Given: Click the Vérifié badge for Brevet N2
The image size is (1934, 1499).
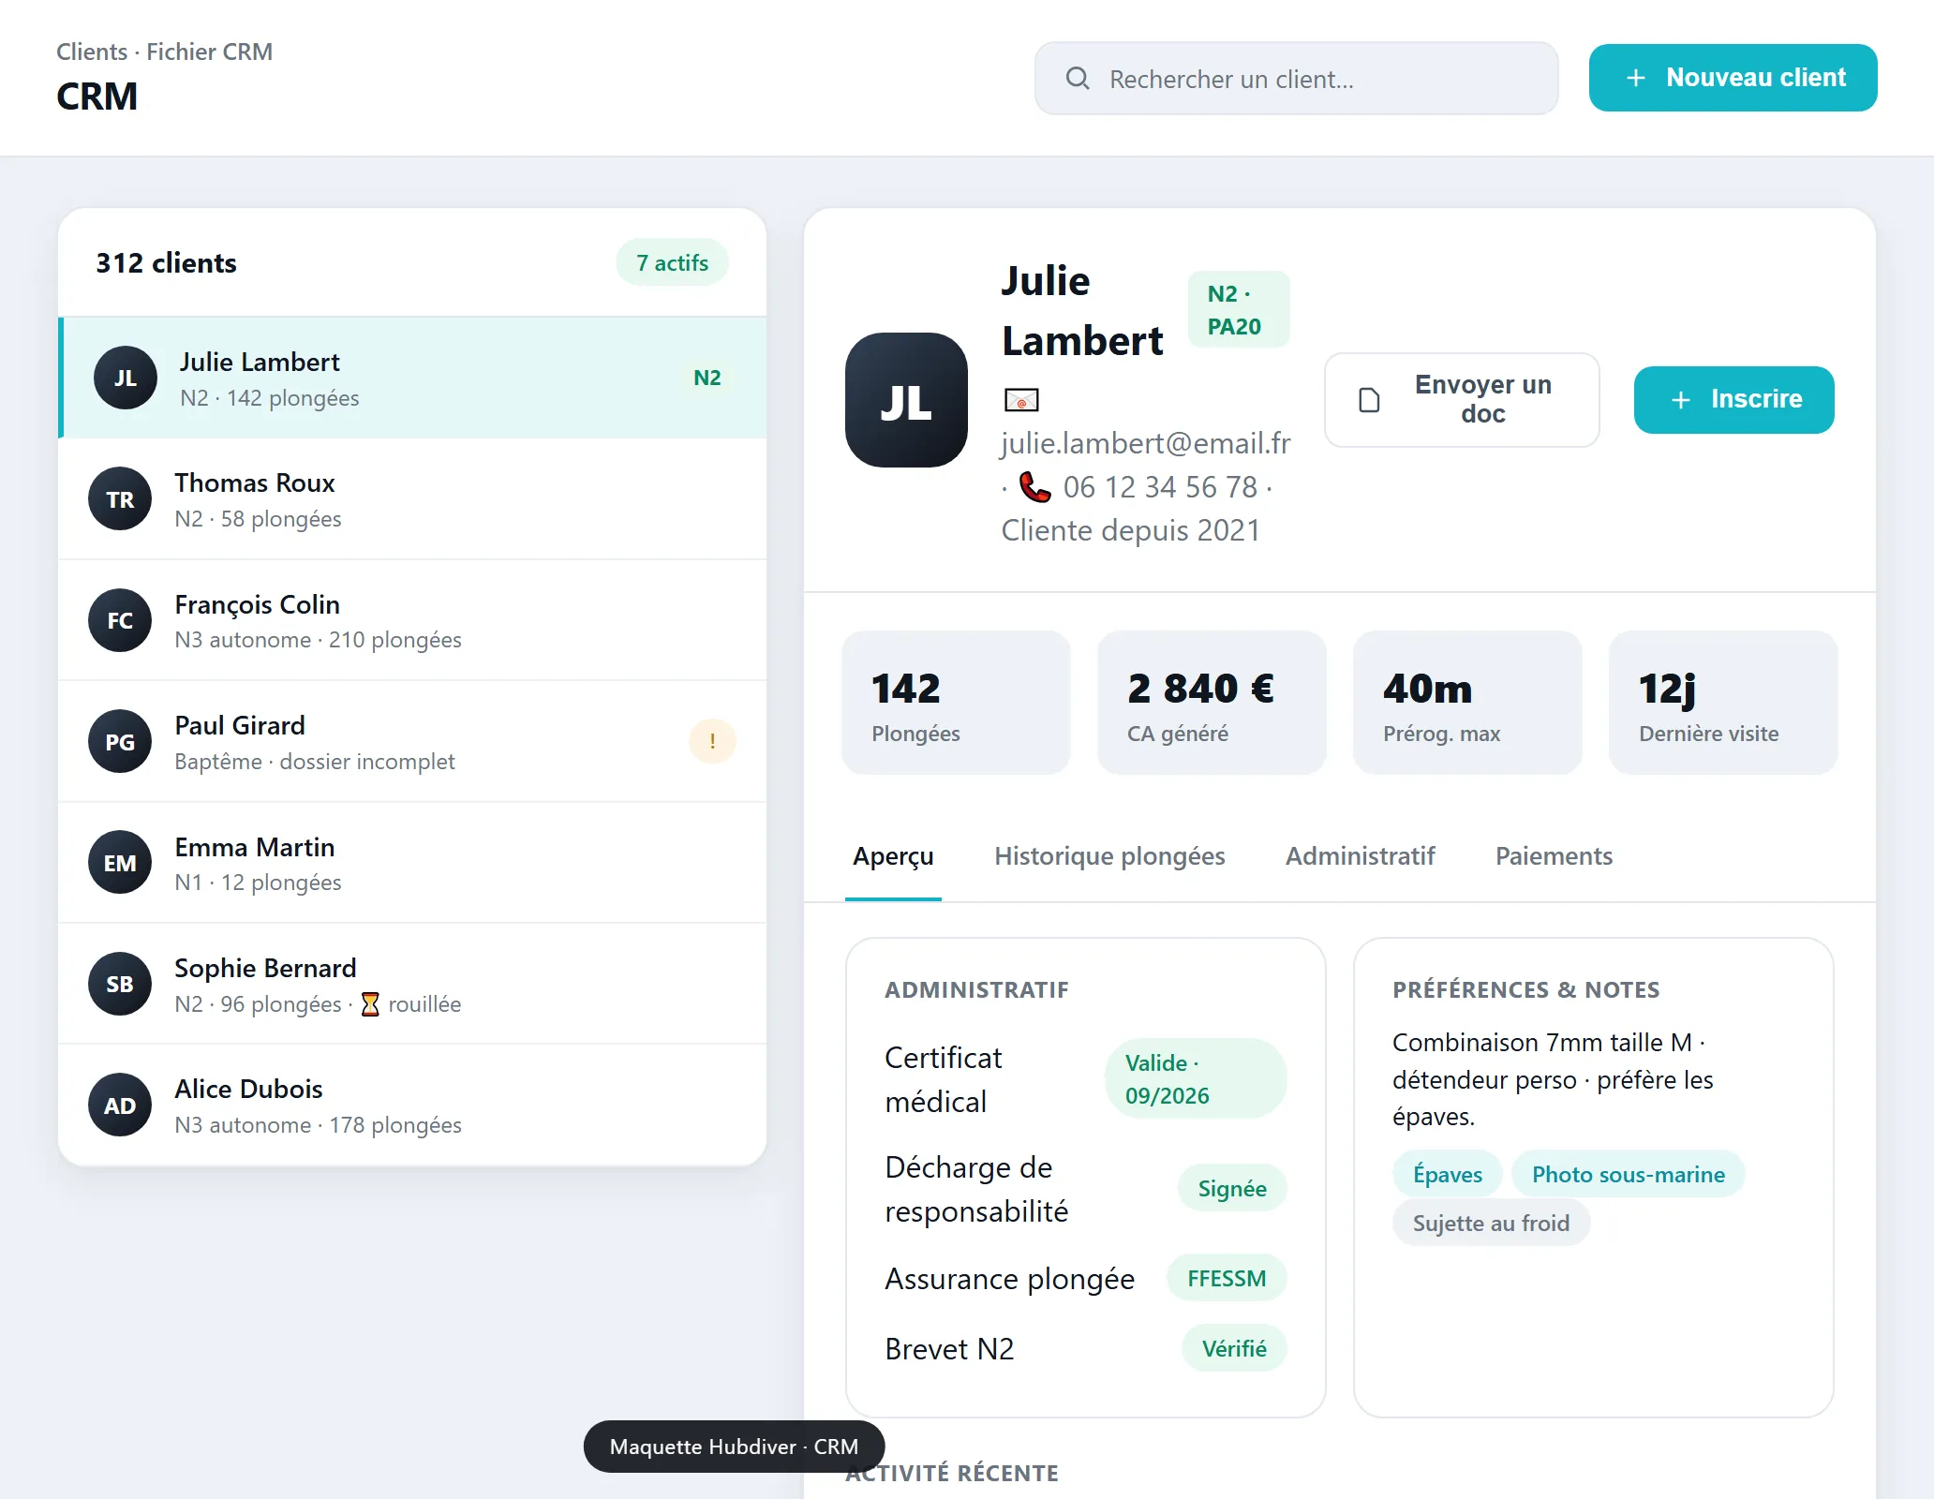Looking at the screenshot, I should (1234, 1349).
